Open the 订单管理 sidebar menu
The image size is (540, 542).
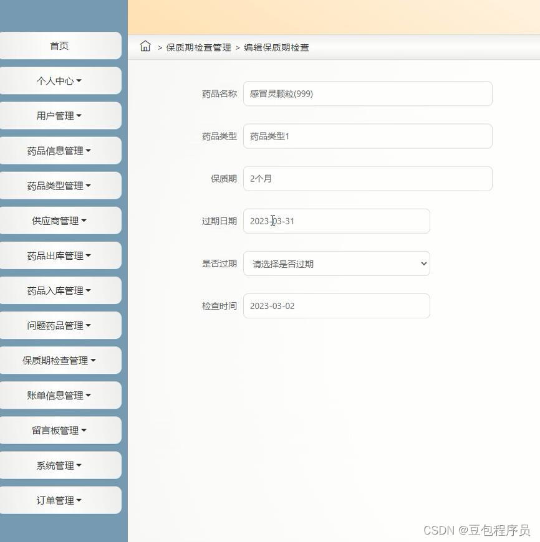pyautogui.click(x=60, y=500)
